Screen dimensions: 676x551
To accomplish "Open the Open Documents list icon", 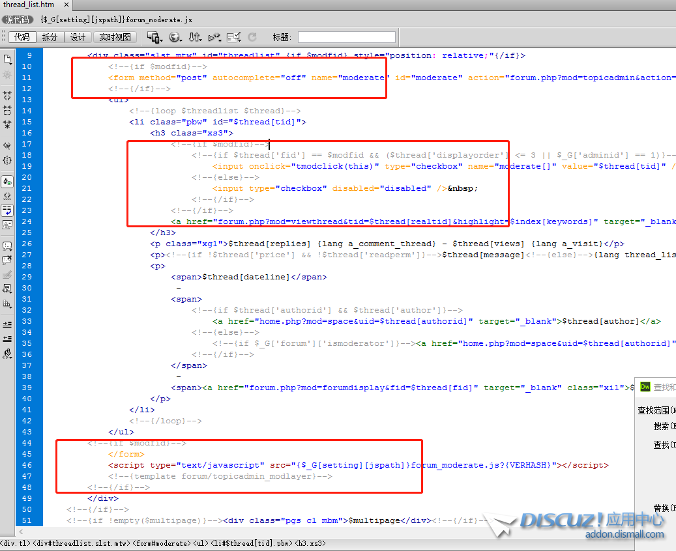I will point(7,59).
